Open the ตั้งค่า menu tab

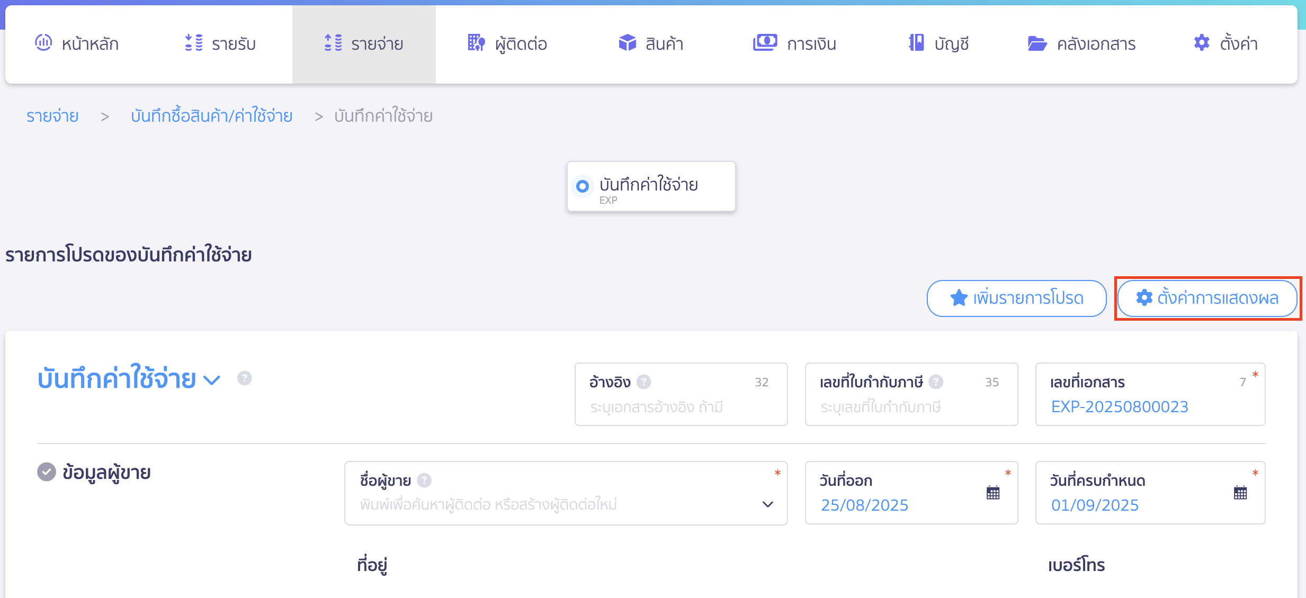tap(1226, 43)
